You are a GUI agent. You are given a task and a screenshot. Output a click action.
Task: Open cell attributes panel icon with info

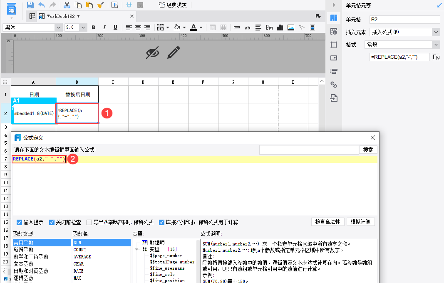(334, 31)
